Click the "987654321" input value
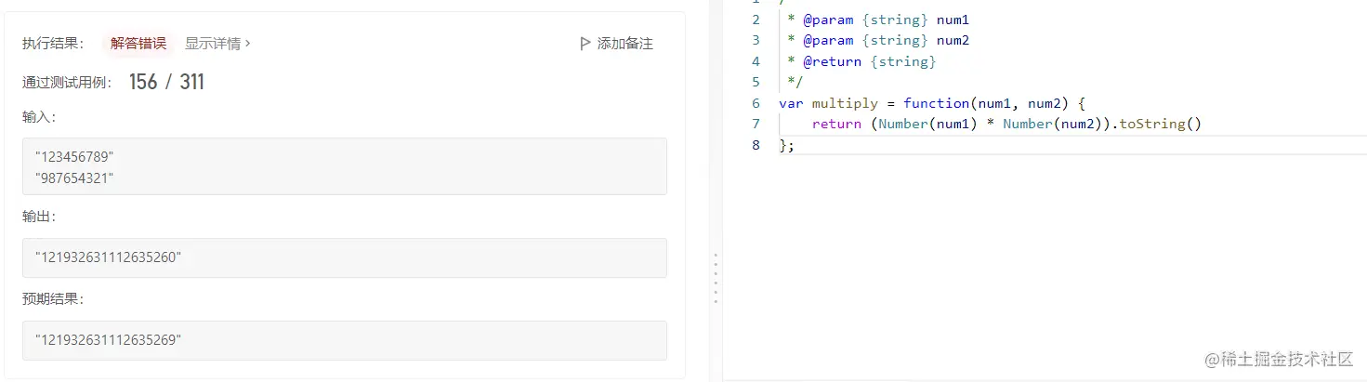The height and width of the screenshot is (382, 1367). (74, 178)
